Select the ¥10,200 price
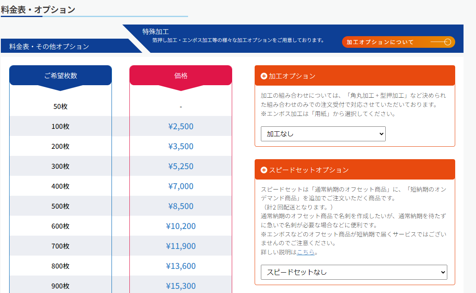This screenshot has height=293, width=476. coord(181,226)
